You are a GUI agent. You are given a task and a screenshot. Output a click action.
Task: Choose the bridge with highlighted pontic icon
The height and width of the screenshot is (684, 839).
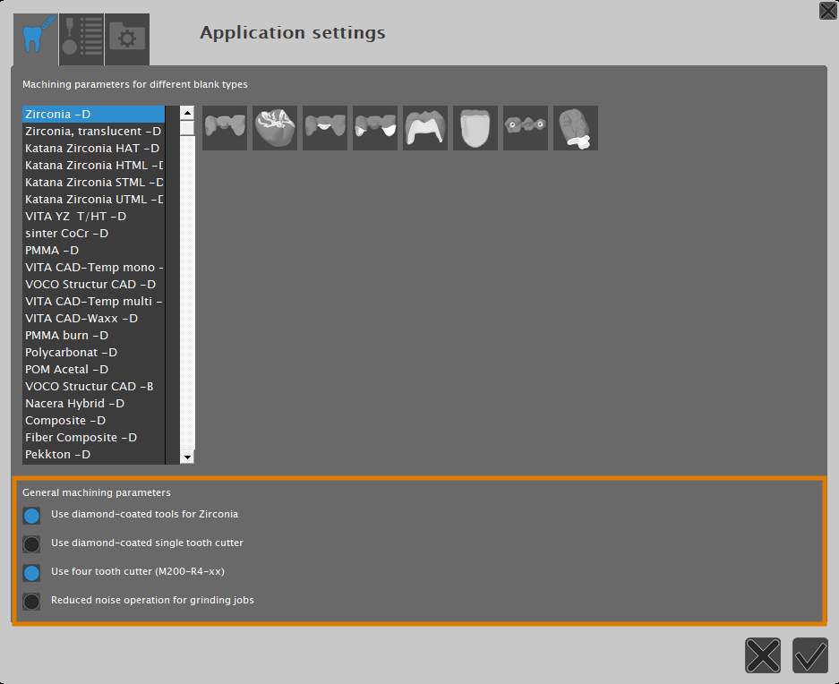point(325,128)
